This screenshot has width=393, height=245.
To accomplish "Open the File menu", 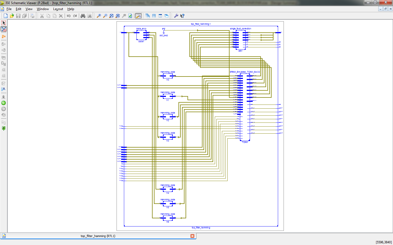I will pos(9,9).
